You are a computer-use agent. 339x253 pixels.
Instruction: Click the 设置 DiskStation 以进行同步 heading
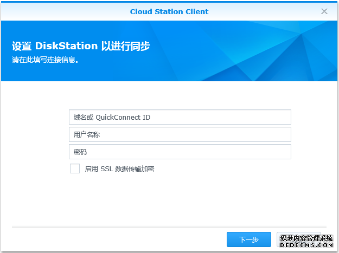81,46
